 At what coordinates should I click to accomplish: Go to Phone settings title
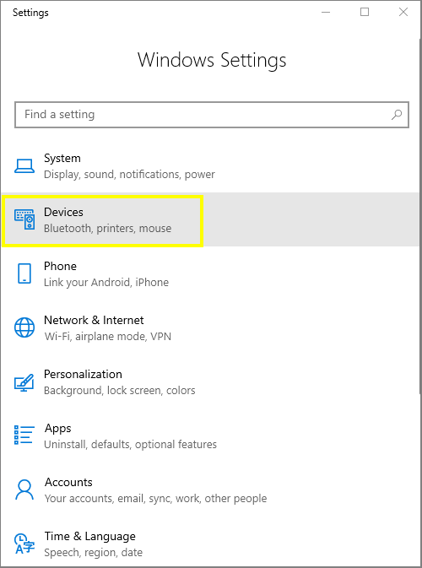tap(60, 266)
